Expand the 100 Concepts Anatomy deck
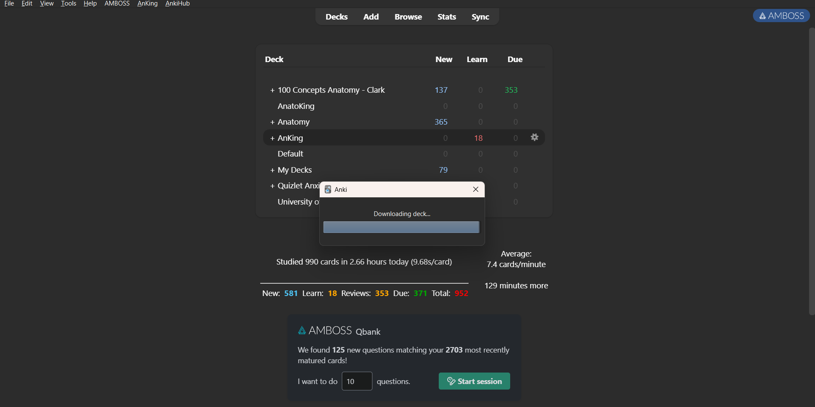 click(273, 90)
